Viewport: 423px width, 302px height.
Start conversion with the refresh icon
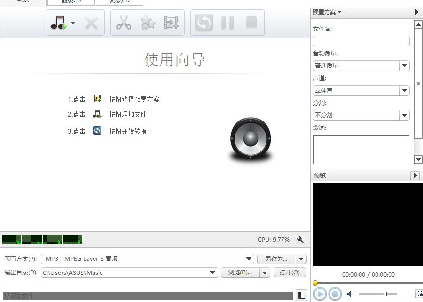(203, 22)
